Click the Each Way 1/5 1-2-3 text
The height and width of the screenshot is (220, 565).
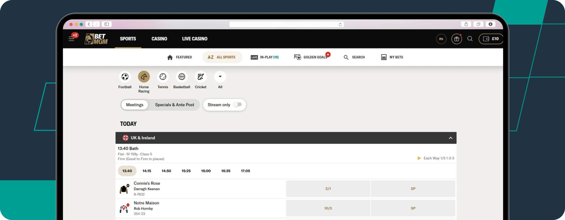click(439, 158)
